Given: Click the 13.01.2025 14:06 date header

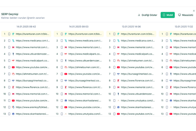Looking at the screenshot, I should 131,27.
